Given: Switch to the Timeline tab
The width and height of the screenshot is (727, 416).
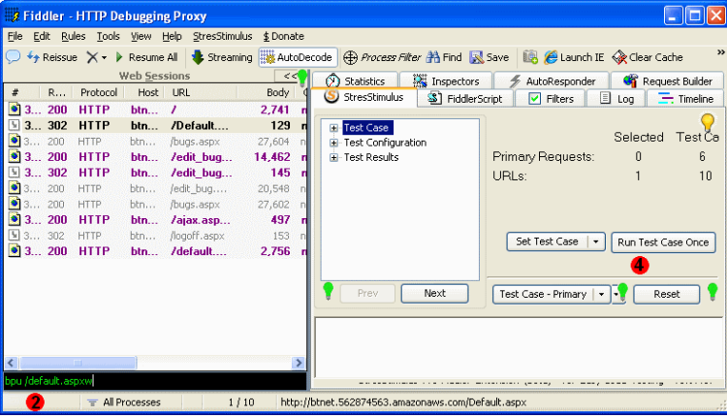Looking at the screenshot, I should click(685, 98).
